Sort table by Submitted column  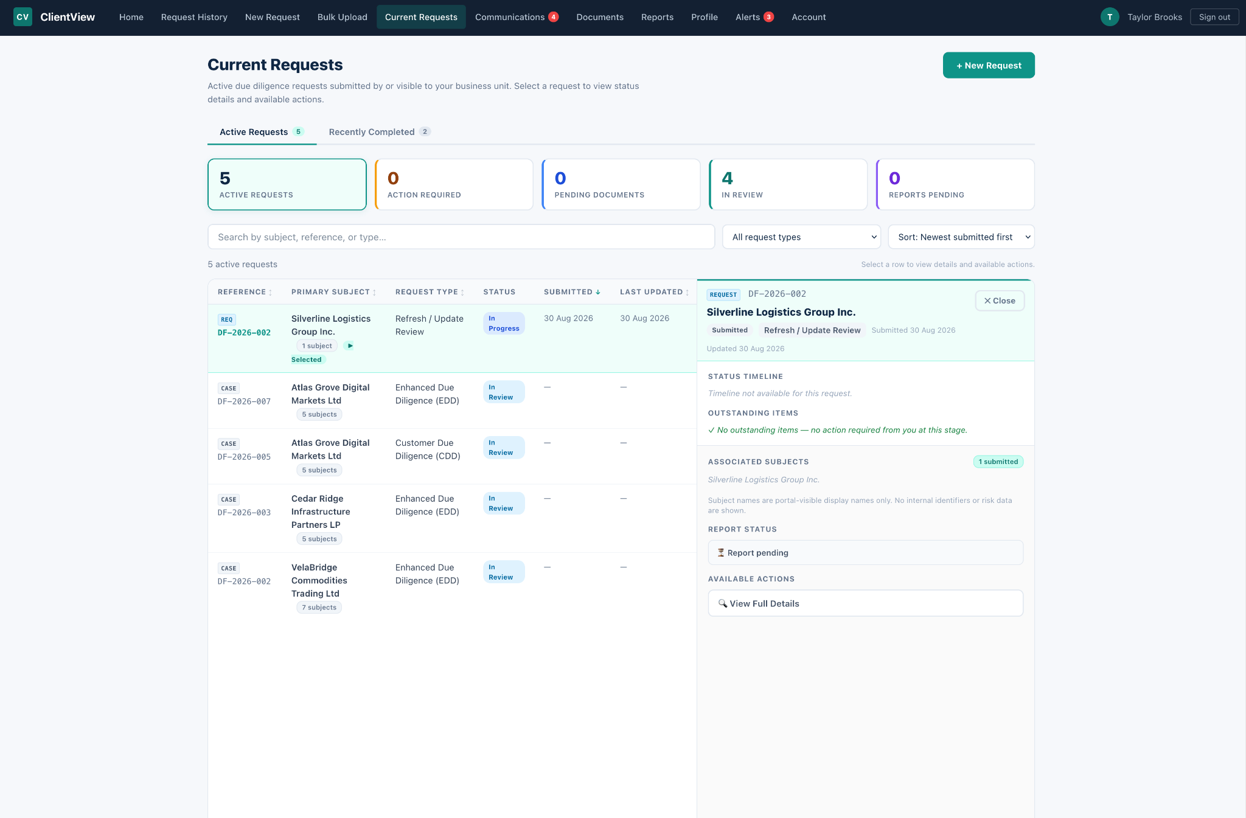coord(572,292)
